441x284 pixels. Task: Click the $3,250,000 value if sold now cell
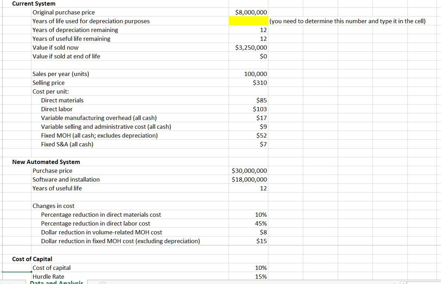pos(248,48)
